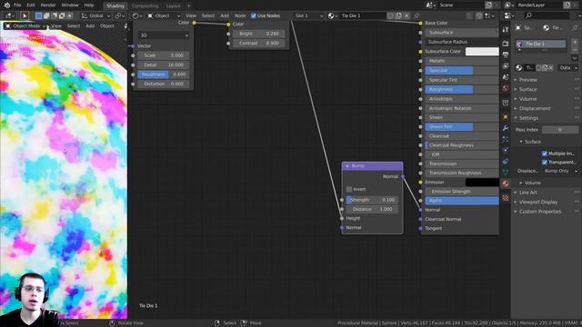Screen dimensions: 582x327
Task: Open the Output properties tab icon
Action: coord(506,54)
